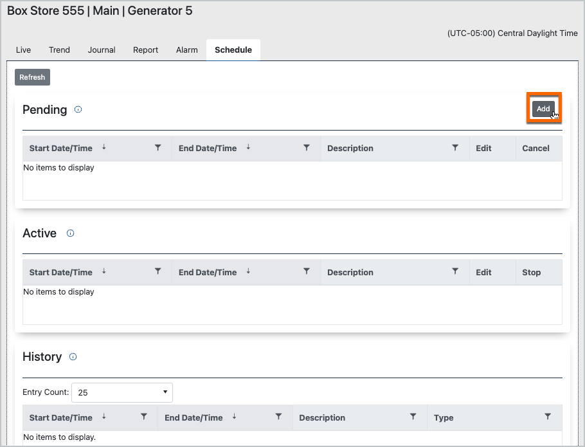Open filter for Active Description column
Image resolution: width=585 pixels, height=447 pixels.
click(x=455, y=272)
